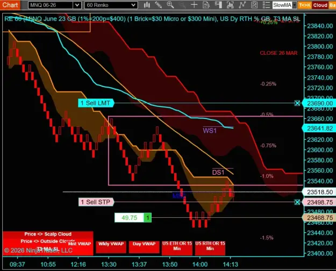Click the green position quantity 1 box
Screen dimensions: 336x271
148,218
